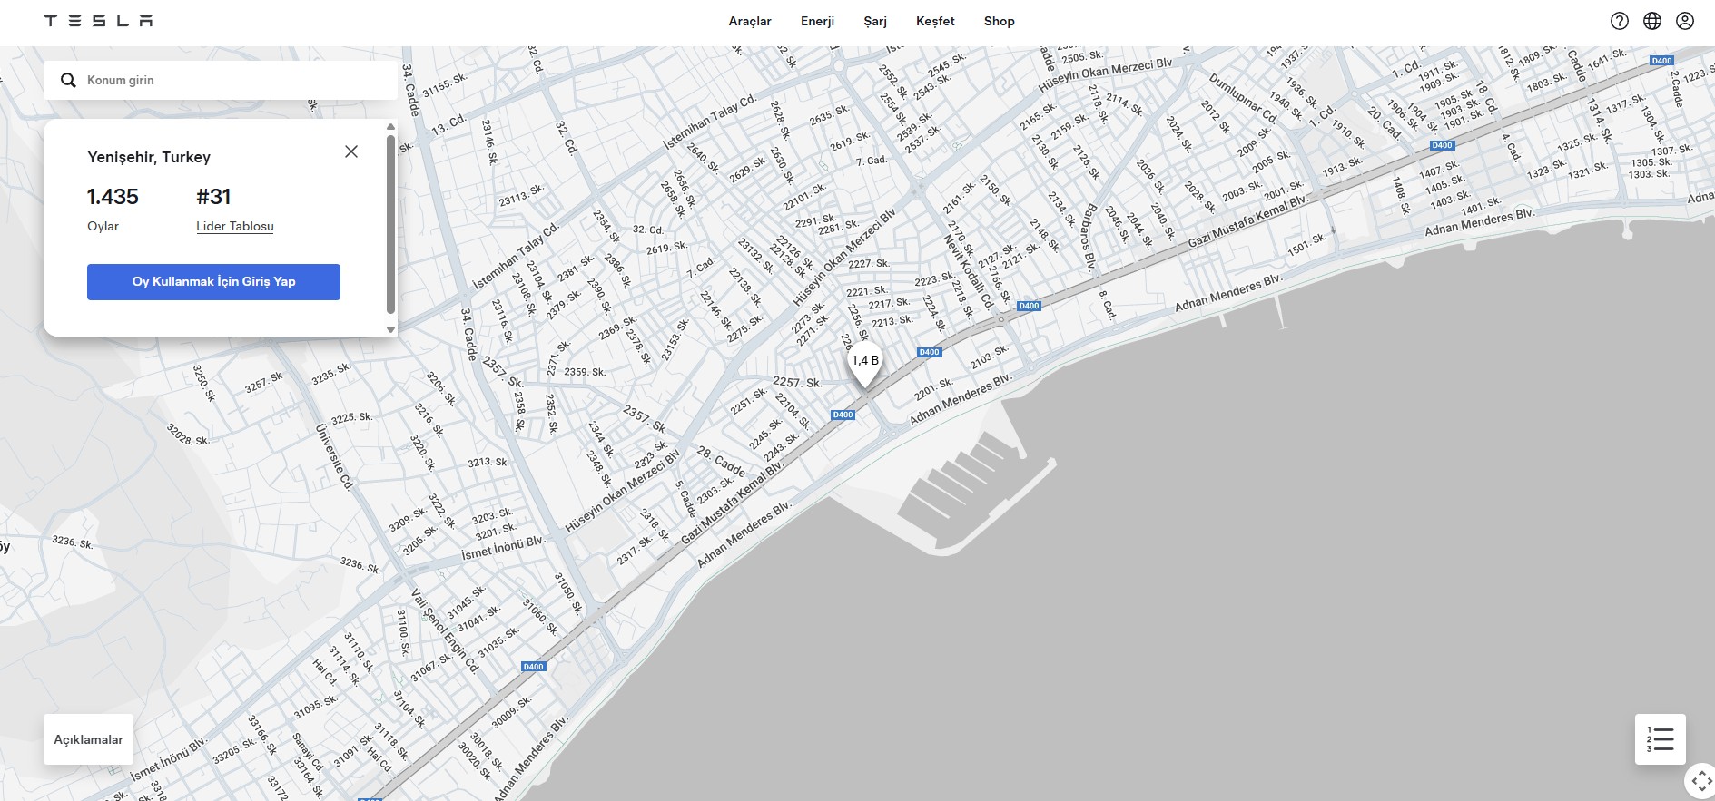Open the Araçlar menu
1715x801 pixels.
tap(749, 21)
